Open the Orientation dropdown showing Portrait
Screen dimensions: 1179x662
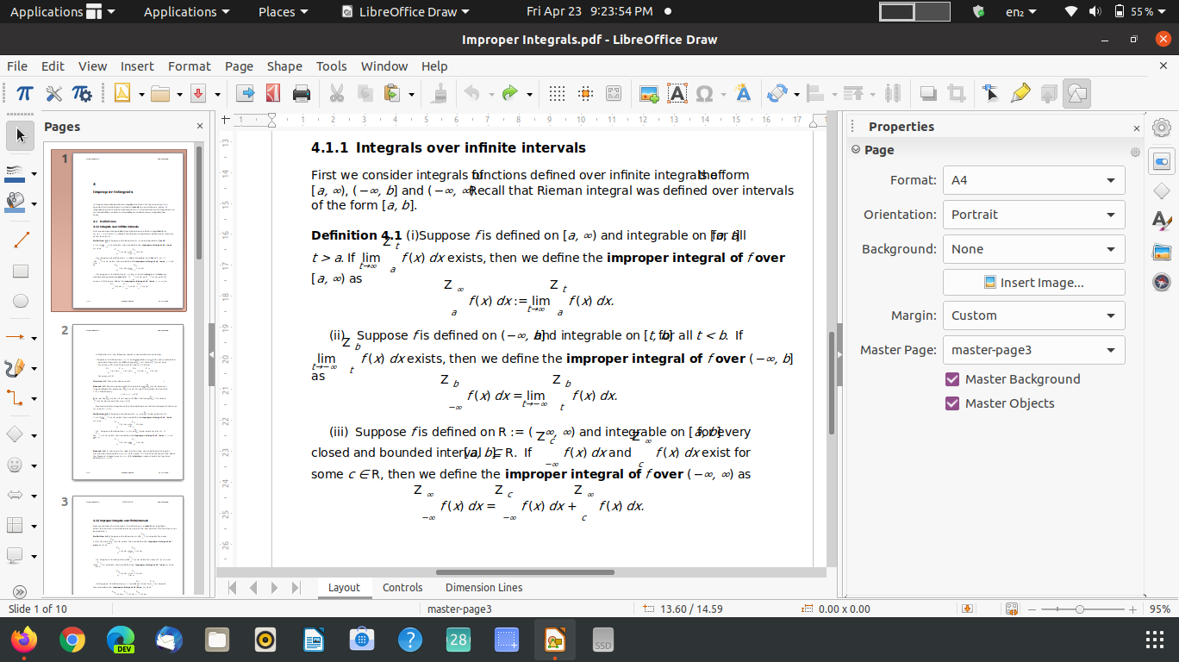point(1033,215)
